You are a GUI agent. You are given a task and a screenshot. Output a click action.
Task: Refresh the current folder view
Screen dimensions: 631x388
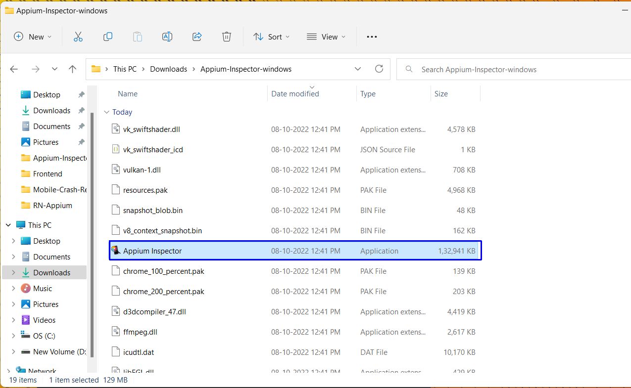click(x=379, y=69)
